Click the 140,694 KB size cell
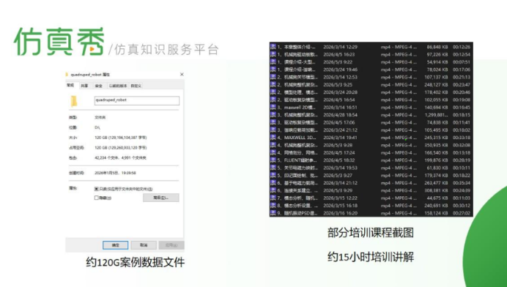Viewport: 507px width, 287px height. (436, 108)
